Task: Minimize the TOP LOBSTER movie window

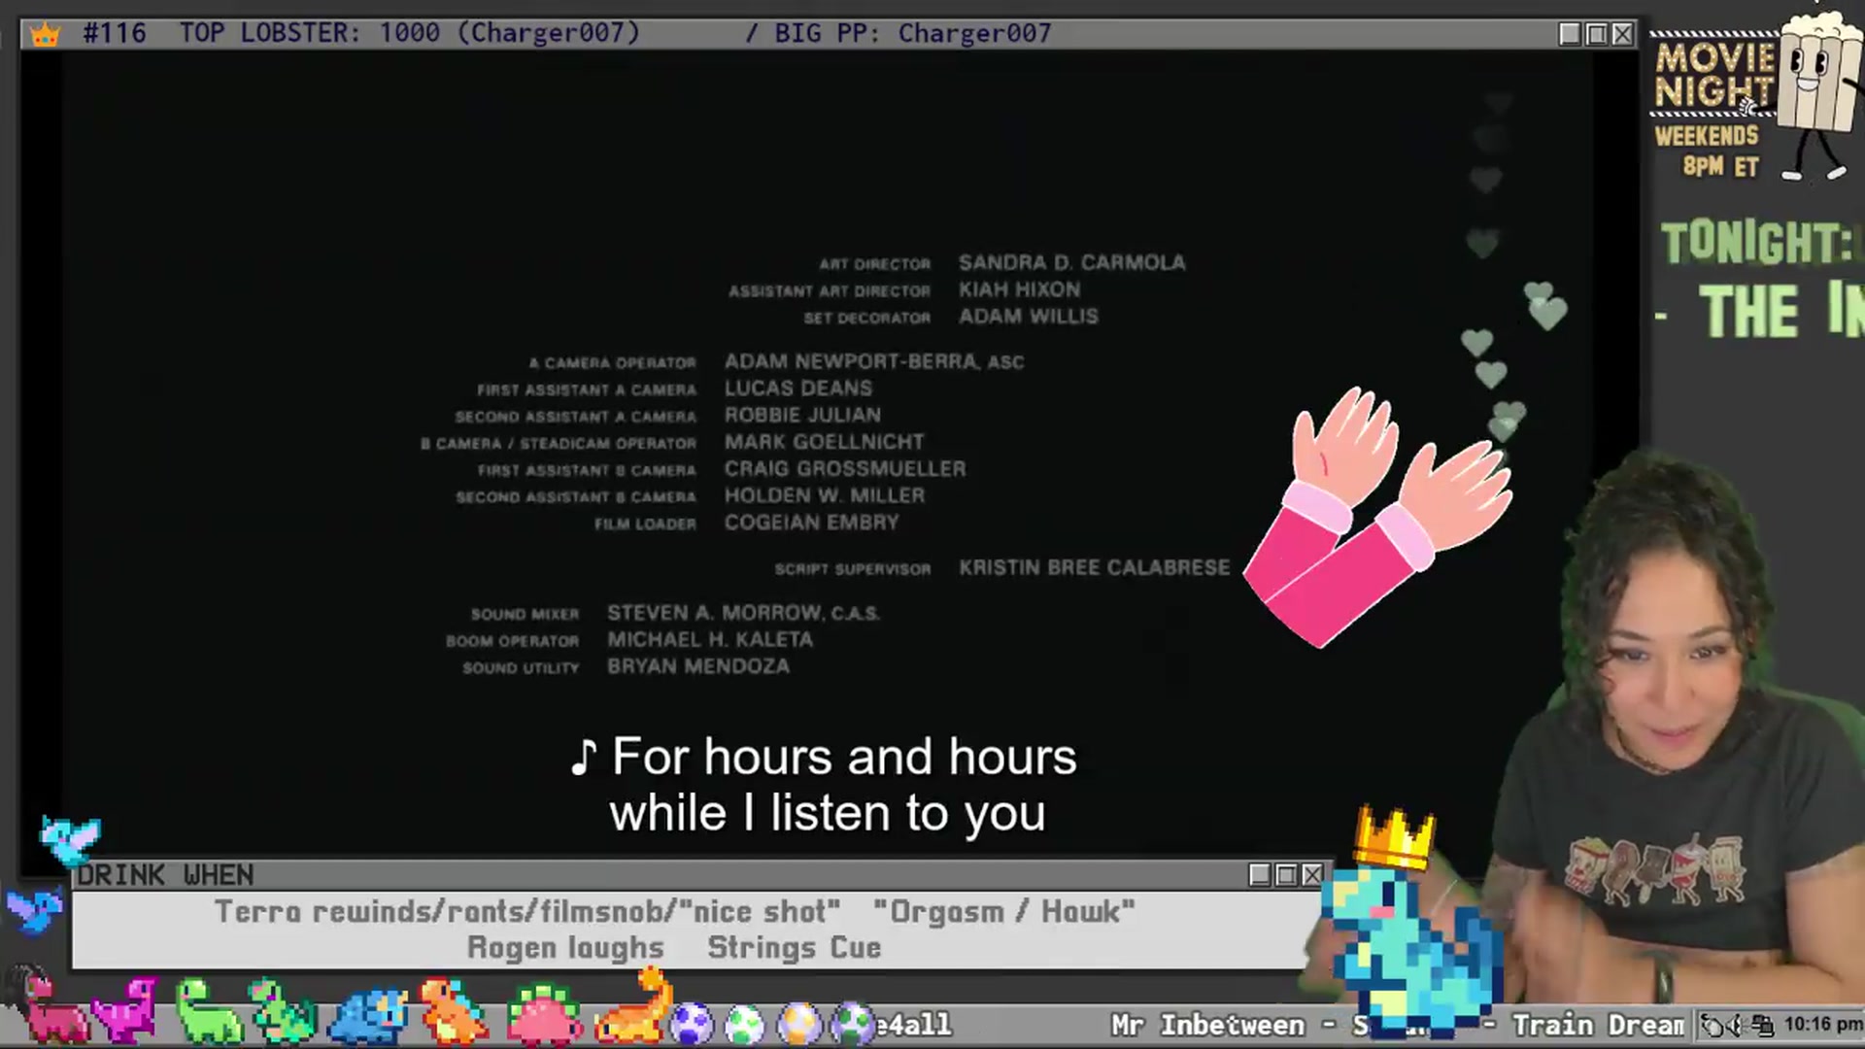Action: [1569, 34]
